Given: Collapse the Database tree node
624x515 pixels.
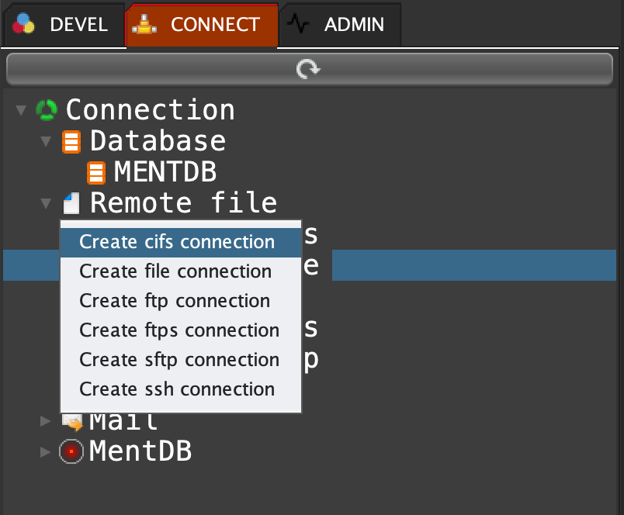Looking at the screenshot, I should (46, 142).
